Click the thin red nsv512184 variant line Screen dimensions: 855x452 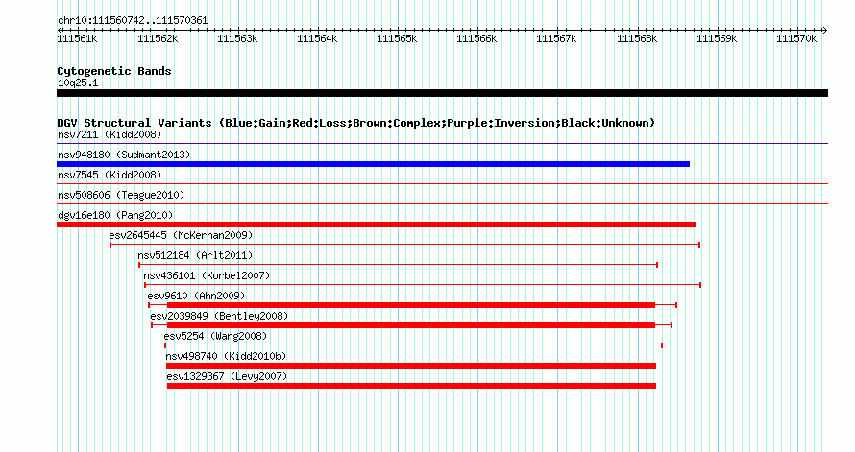click(x=398, y=265)
